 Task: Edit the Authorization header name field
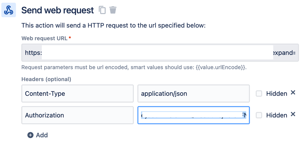click(78, 115)
